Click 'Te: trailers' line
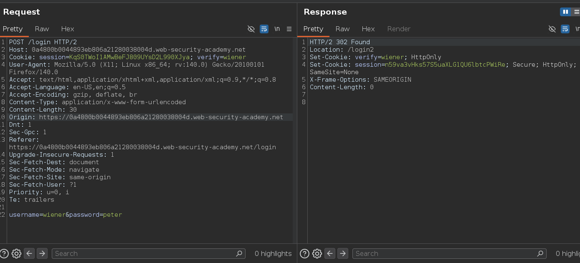Screen dimensions: 580x263 click(x=32, y=200)
